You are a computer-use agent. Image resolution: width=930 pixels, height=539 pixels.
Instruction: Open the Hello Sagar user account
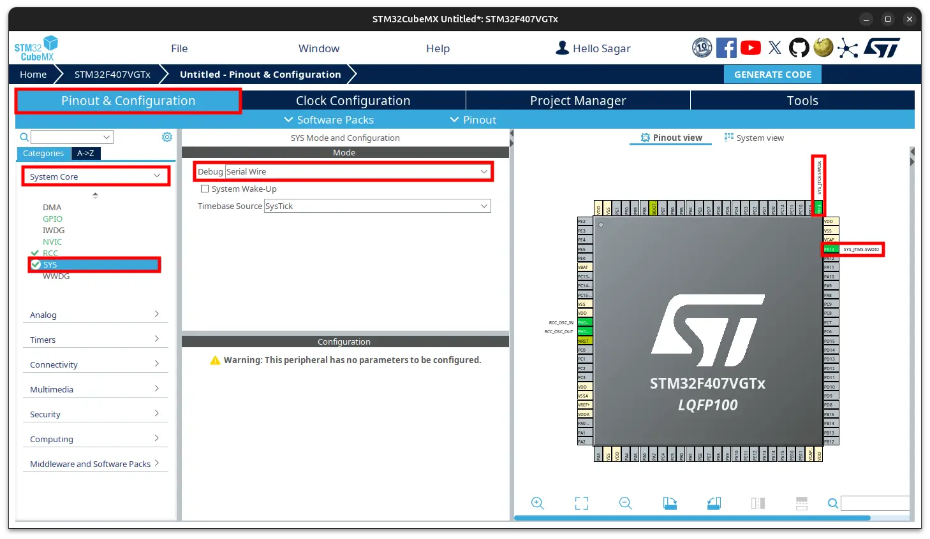coord(593,48)
